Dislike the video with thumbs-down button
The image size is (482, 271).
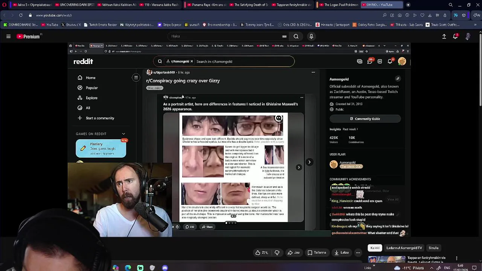point(277,253)
